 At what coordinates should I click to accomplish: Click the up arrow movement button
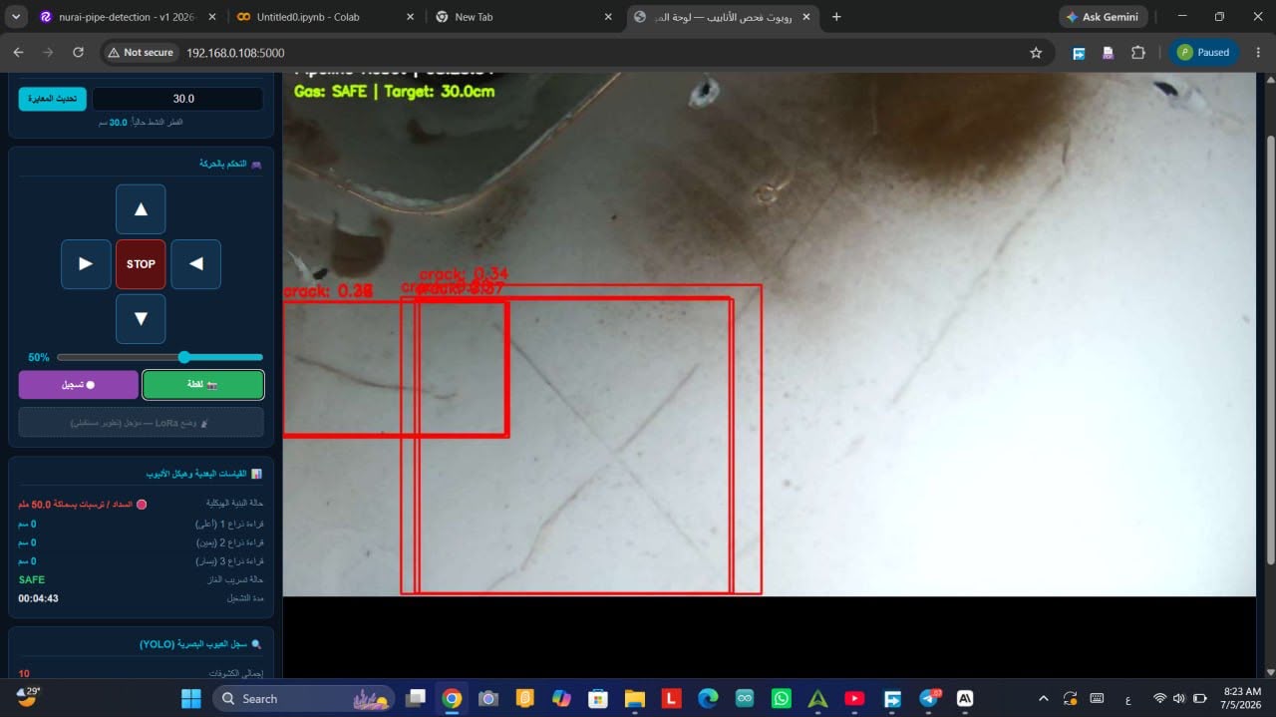(x=141, y=209)
